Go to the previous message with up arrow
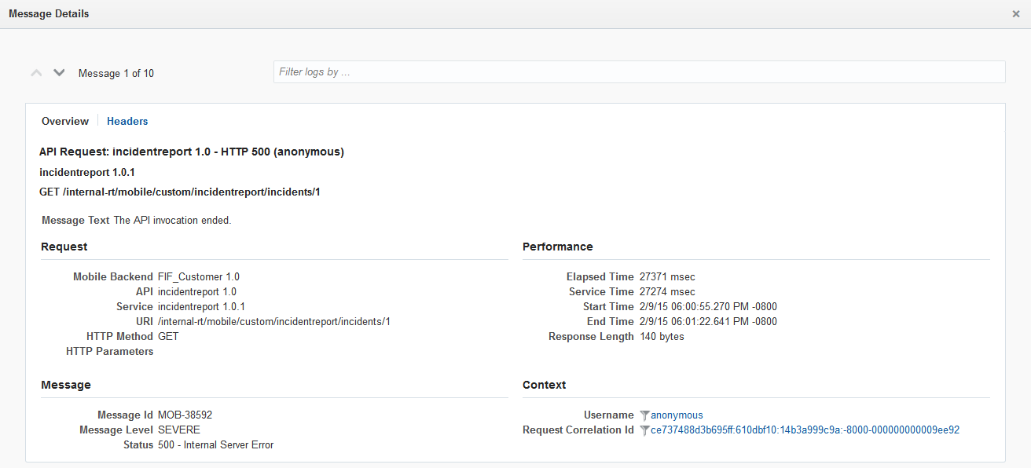1031x468 pixels. click(x=36, y=73)
